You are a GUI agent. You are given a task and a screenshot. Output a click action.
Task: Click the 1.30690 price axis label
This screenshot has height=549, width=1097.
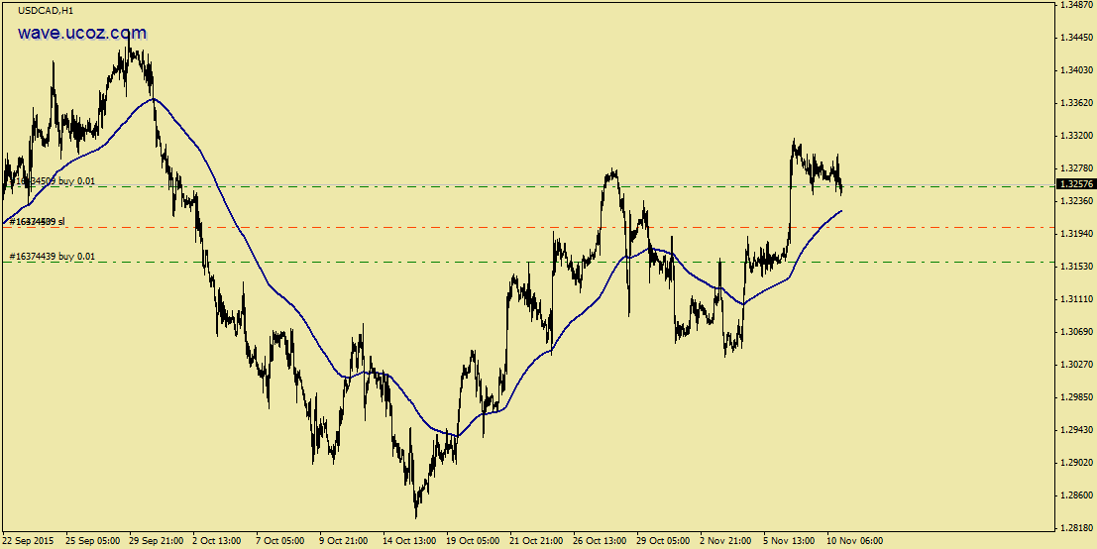point(1076,332)
